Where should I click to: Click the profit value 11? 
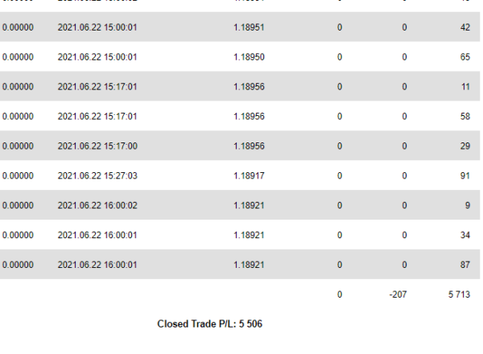coord(465,87)
